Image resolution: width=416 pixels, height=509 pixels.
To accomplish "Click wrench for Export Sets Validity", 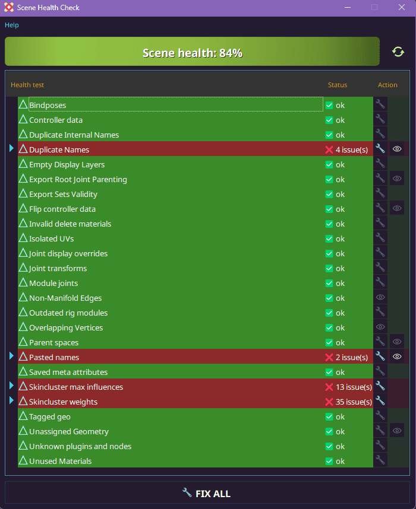I will click(x=380, y=193).
